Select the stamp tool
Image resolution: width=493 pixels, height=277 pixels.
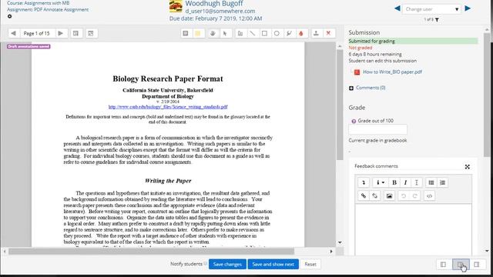317,33
